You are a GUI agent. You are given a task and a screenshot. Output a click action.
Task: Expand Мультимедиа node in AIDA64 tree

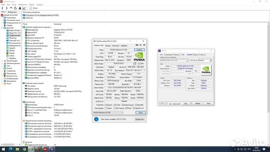click(2, 61)
